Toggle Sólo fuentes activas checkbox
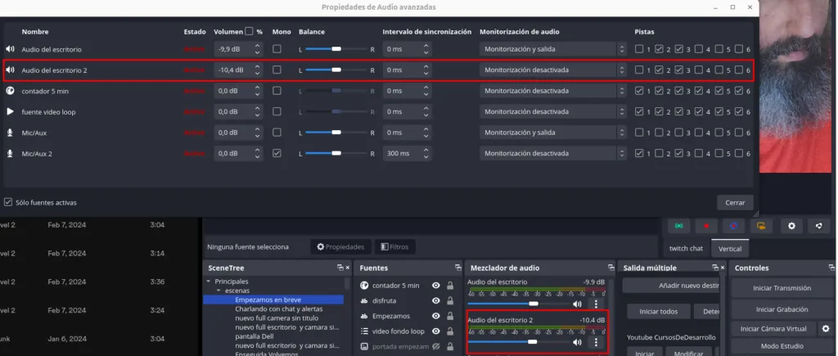The height and width of the screenshot is (356, 838). (x=8, y=202)
